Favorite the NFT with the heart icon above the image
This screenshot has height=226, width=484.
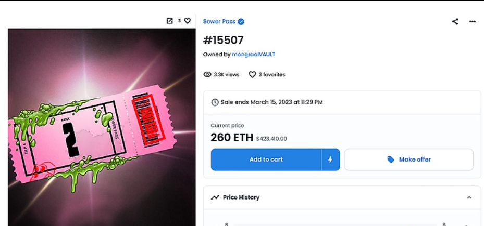pos(188,21)
